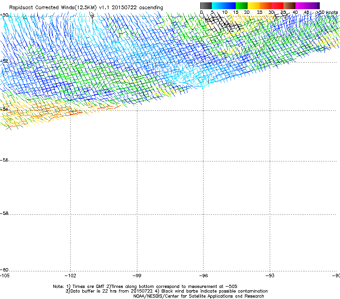340x299 pixels.
Task: Choose the red legend color segment
Action: point(278,6)
